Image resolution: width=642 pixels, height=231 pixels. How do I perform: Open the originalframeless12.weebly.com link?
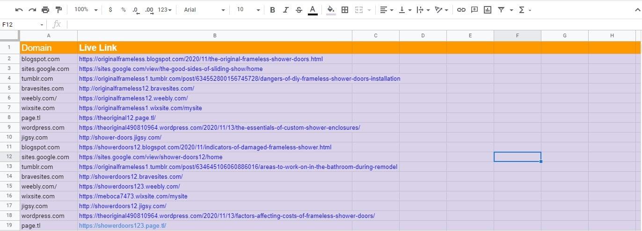pyautogui.click(x=133, y=98)
